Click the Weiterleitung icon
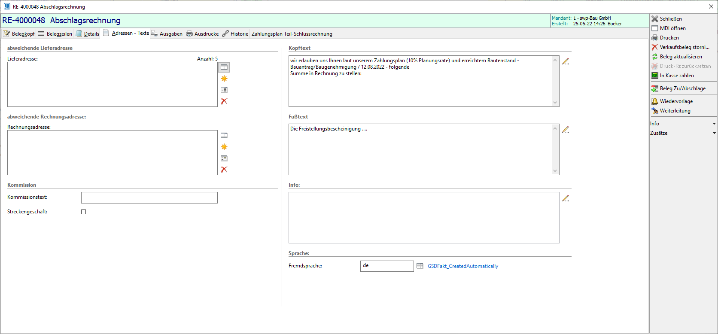This screenshot has width=718, height=334. pyautogui.click(x=655, y=111)
